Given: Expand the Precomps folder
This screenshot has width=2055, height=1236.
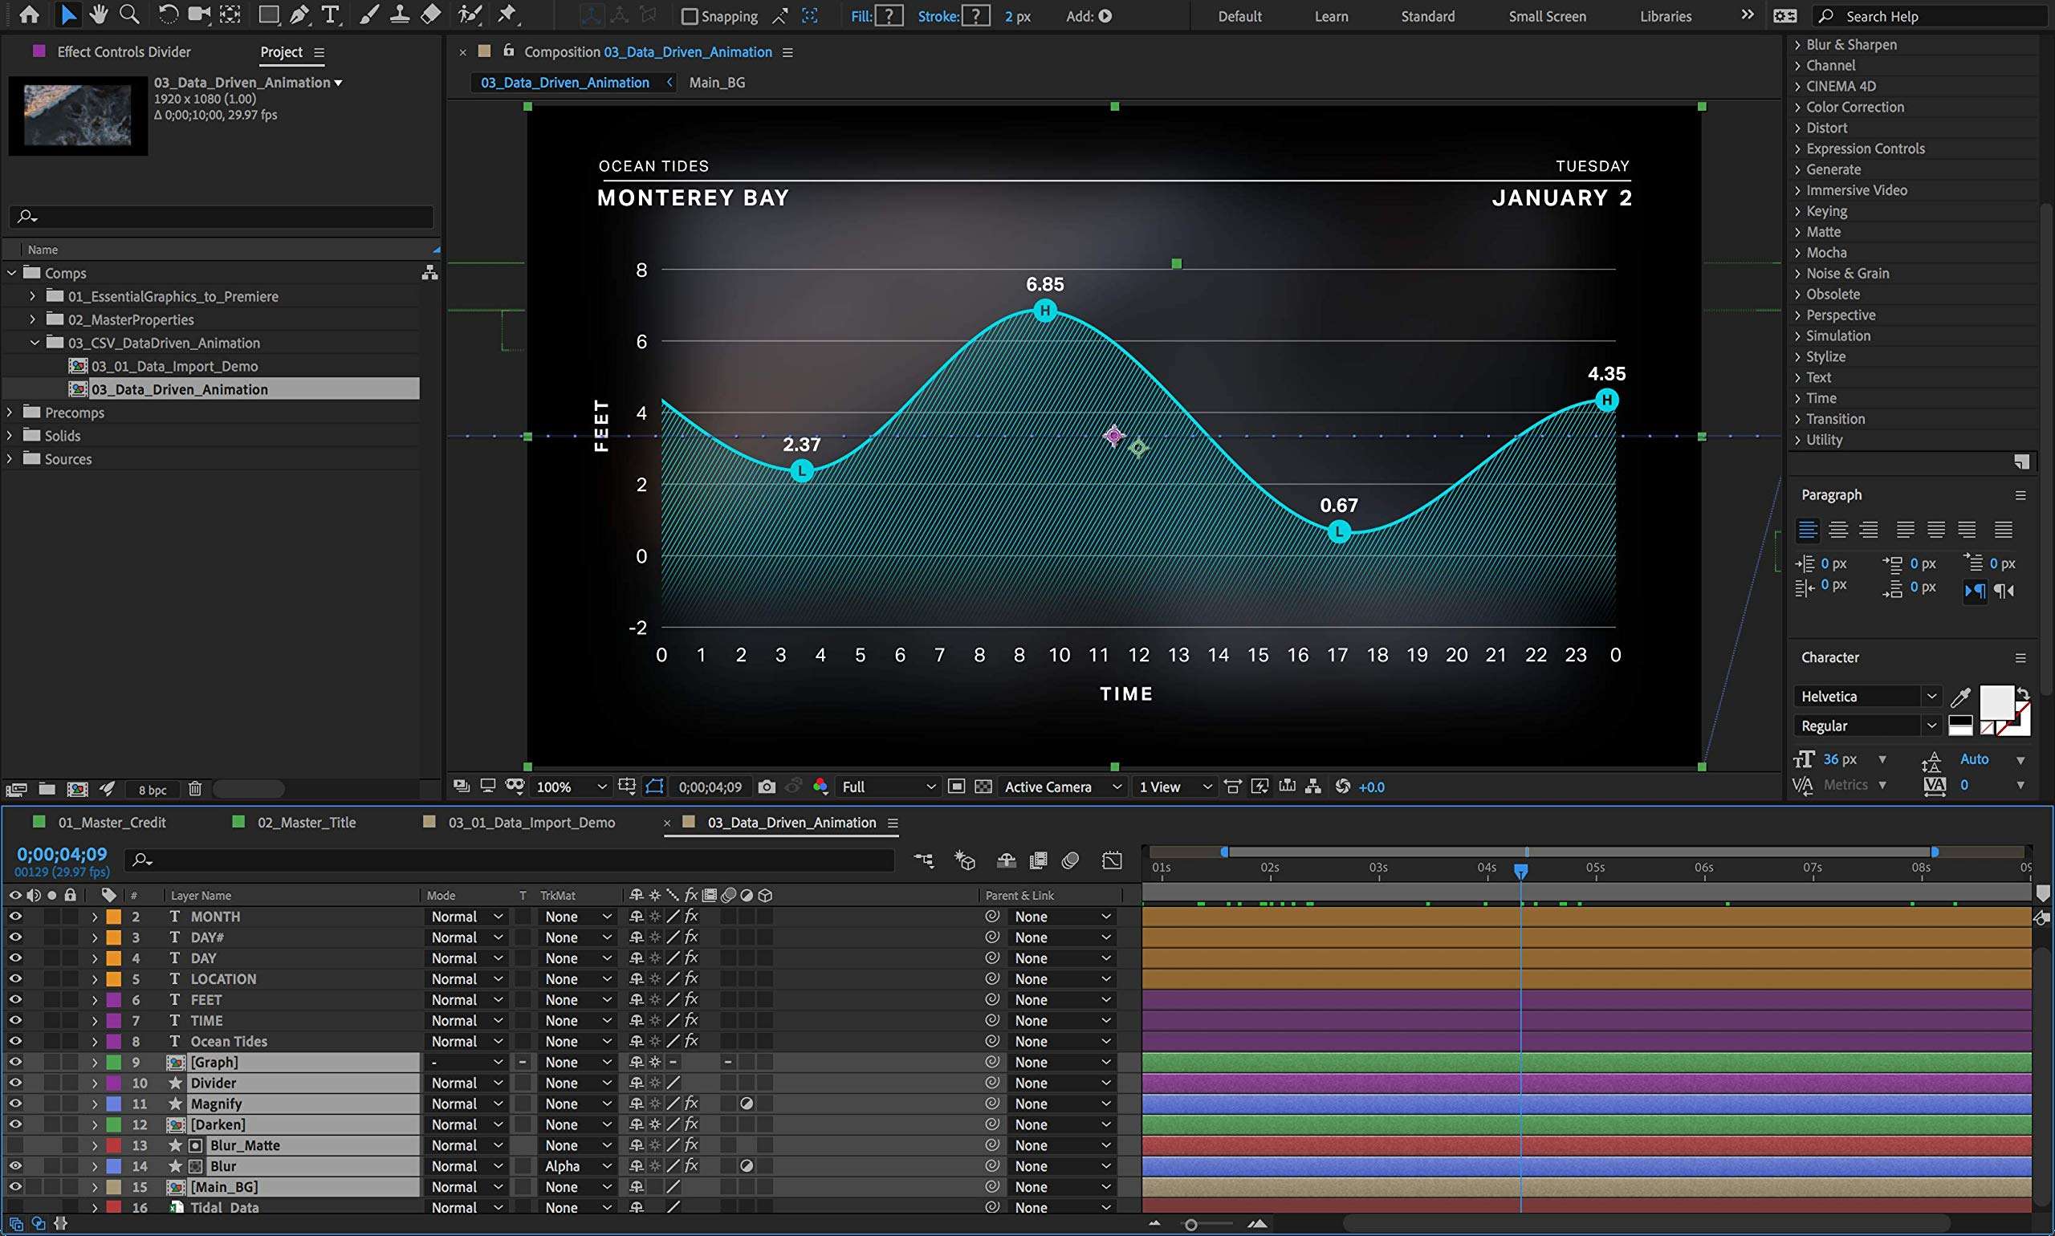Looking at the screenshot, I should click(9, 413).
